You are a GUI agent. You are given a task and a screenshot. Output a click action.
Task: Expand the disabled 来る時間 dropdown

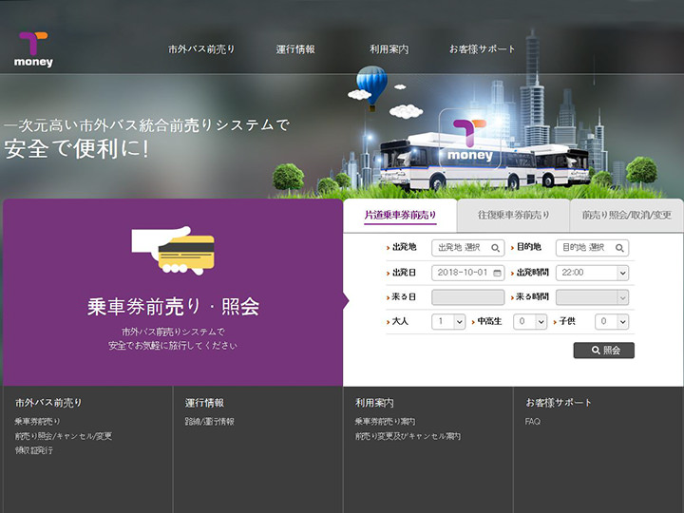pos(592,297)
